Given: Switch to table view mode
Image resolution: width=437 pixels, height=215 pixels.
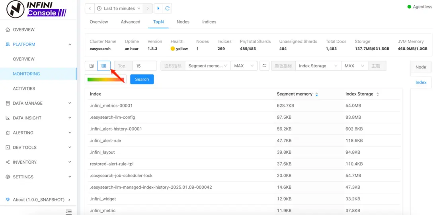Looking at the screenshot, I should coord(104,66).
